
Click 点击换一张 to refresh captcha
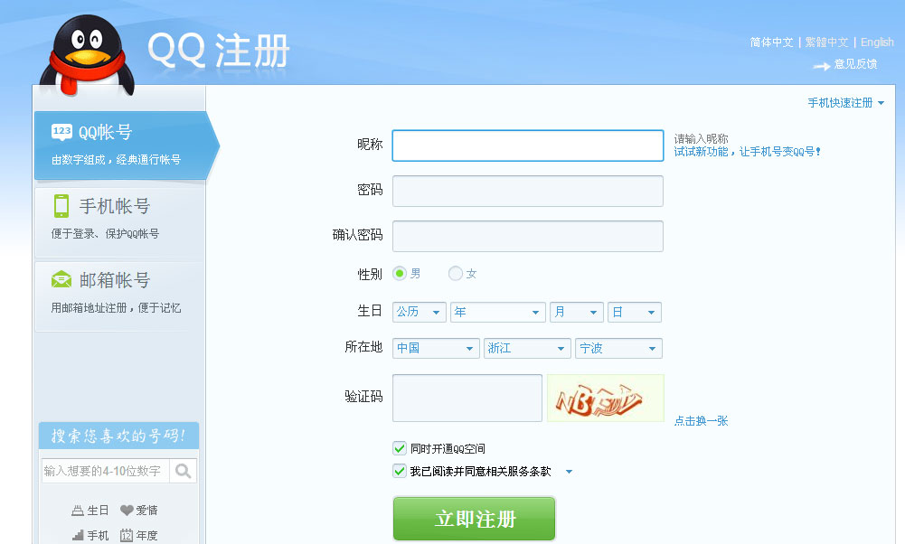(x=702, y=421)
